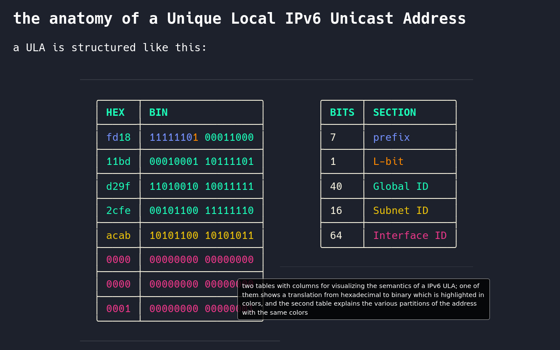Image resolution: width=560 pixels, height=350 pixels.
Task: Click the HEX column header
Action: 115,112
